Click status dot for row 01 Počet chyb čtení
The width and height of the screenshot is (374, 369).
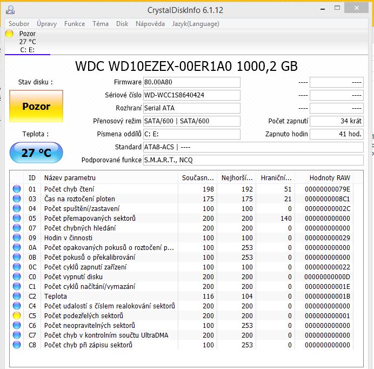(17, 189)
